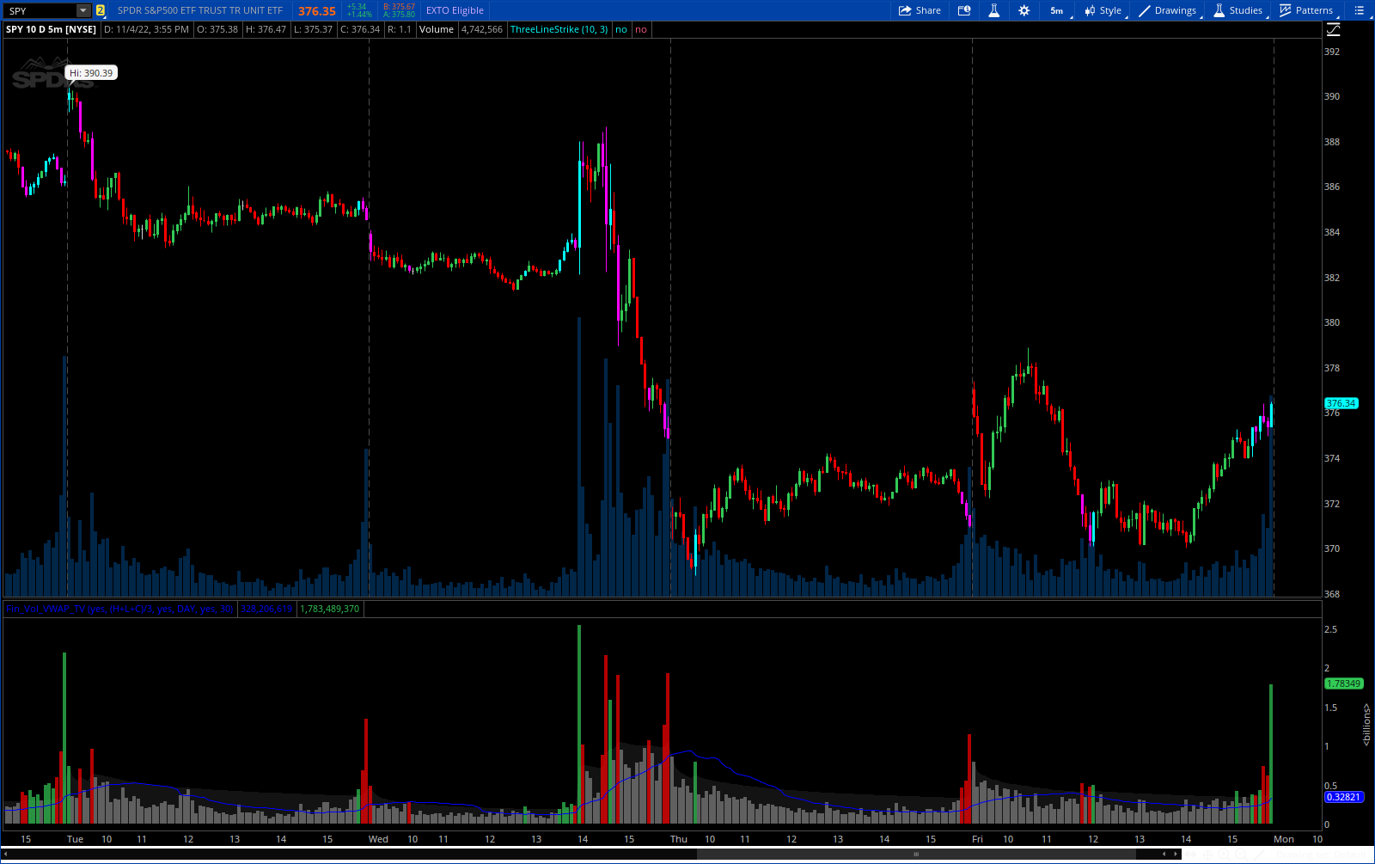Image resolution: width=1375 pixels, height=864 pixels.
Task: Click the list menu icon at top right
Action: (x=1359, y=10)
